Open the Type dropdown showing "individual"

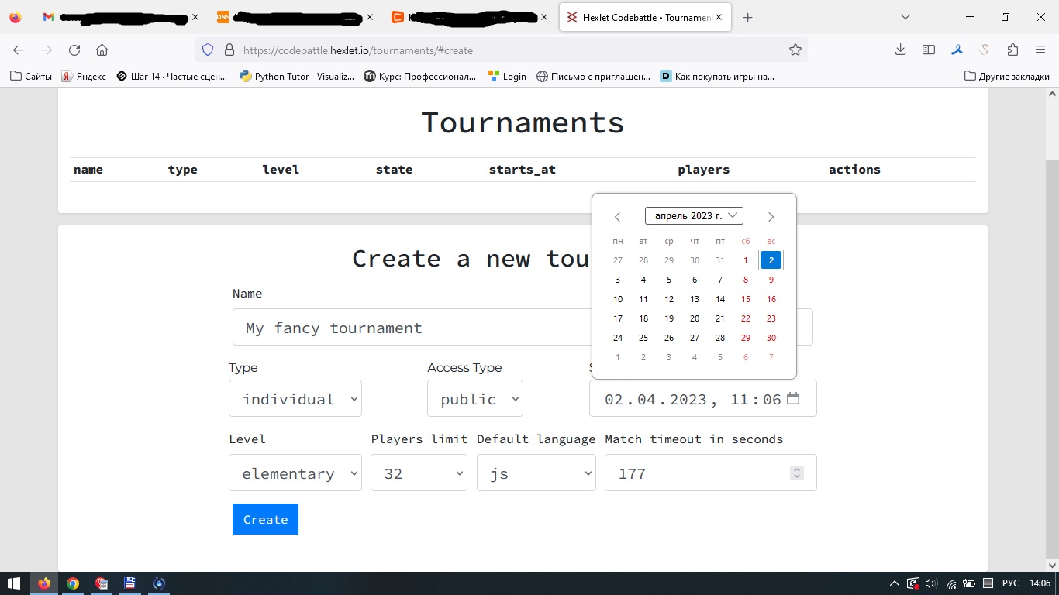(x=295, y=398)
